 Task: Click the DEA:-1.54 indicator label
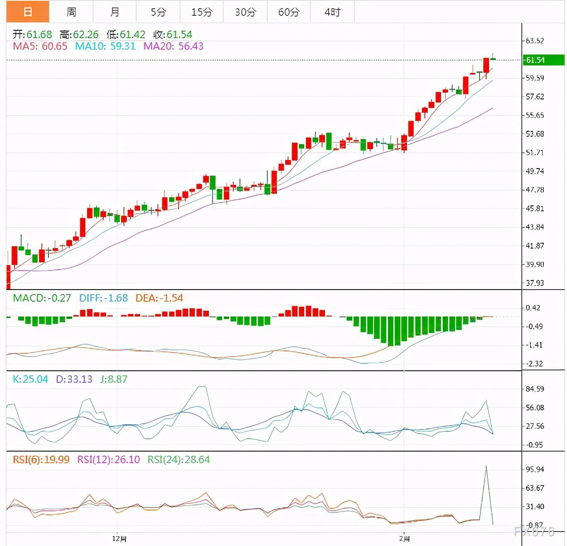[159, 298]
